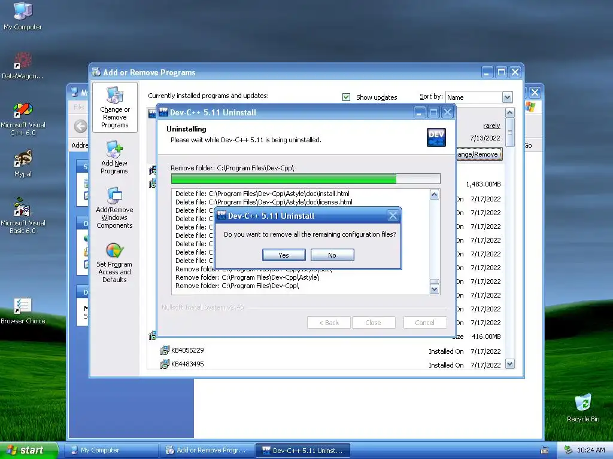Click Add or Remove Programs title bar icon

coord(96,72)
